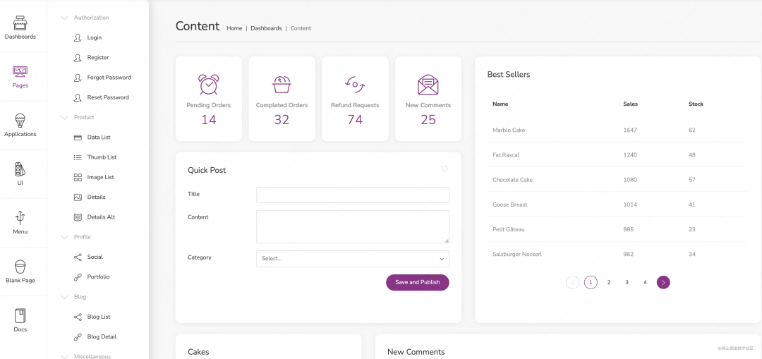Focus the Content text area

pos(353,227)
